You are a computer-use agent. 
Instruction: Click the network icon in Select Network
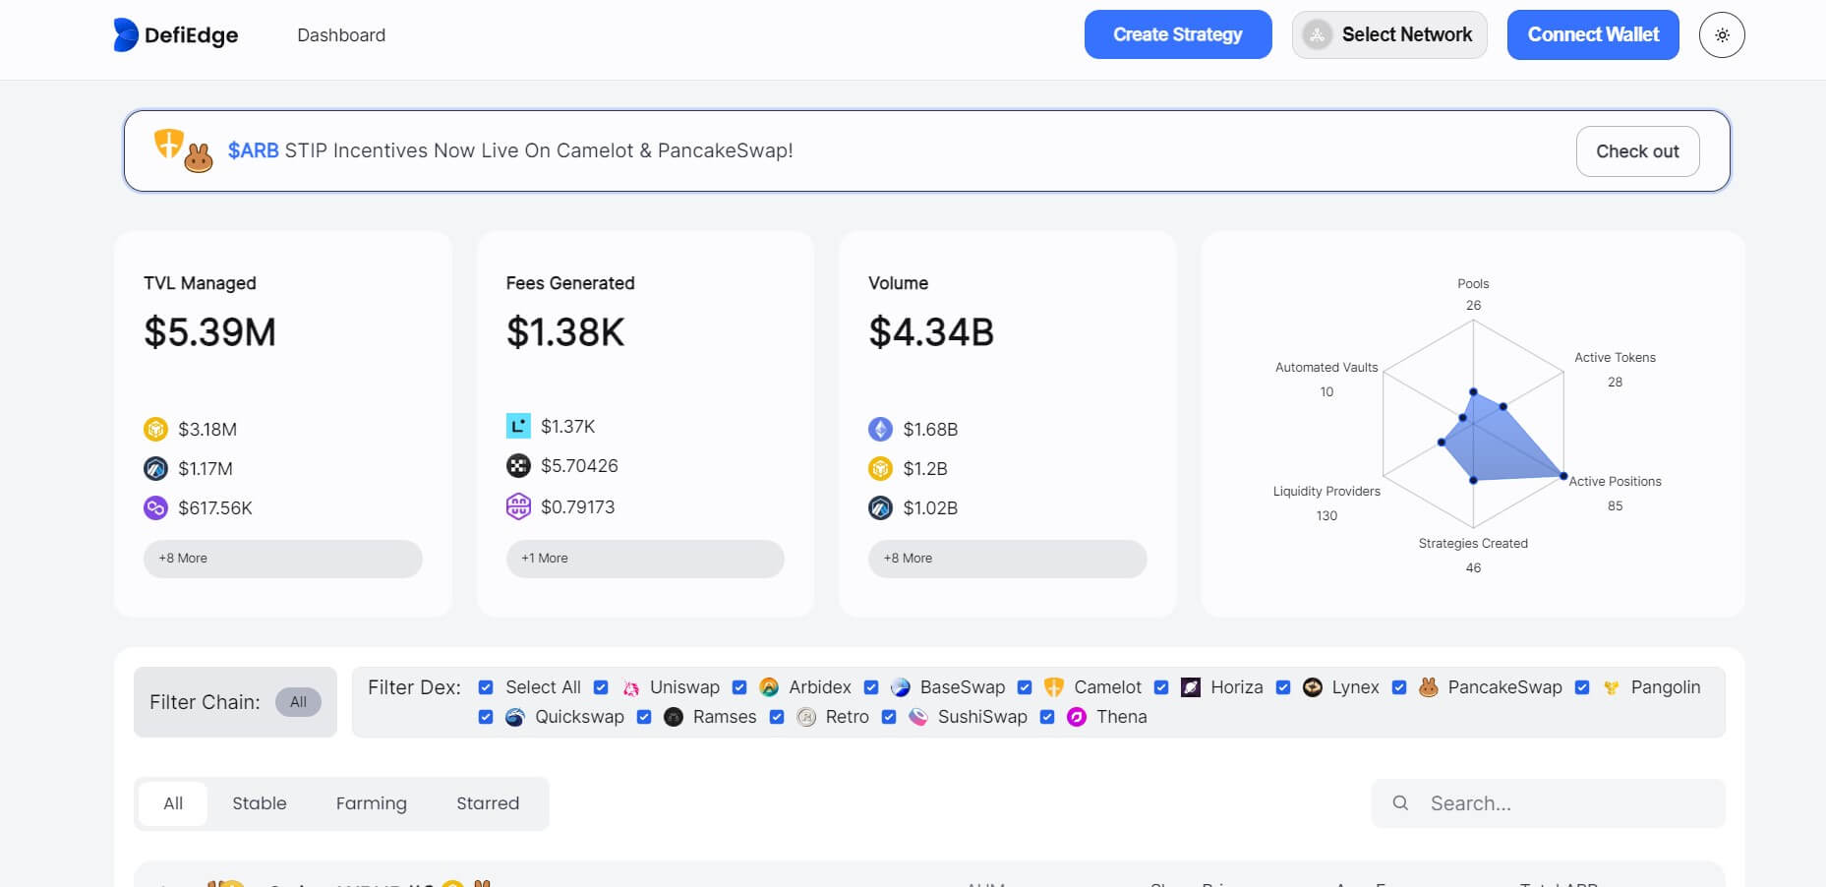[1318, 35]
